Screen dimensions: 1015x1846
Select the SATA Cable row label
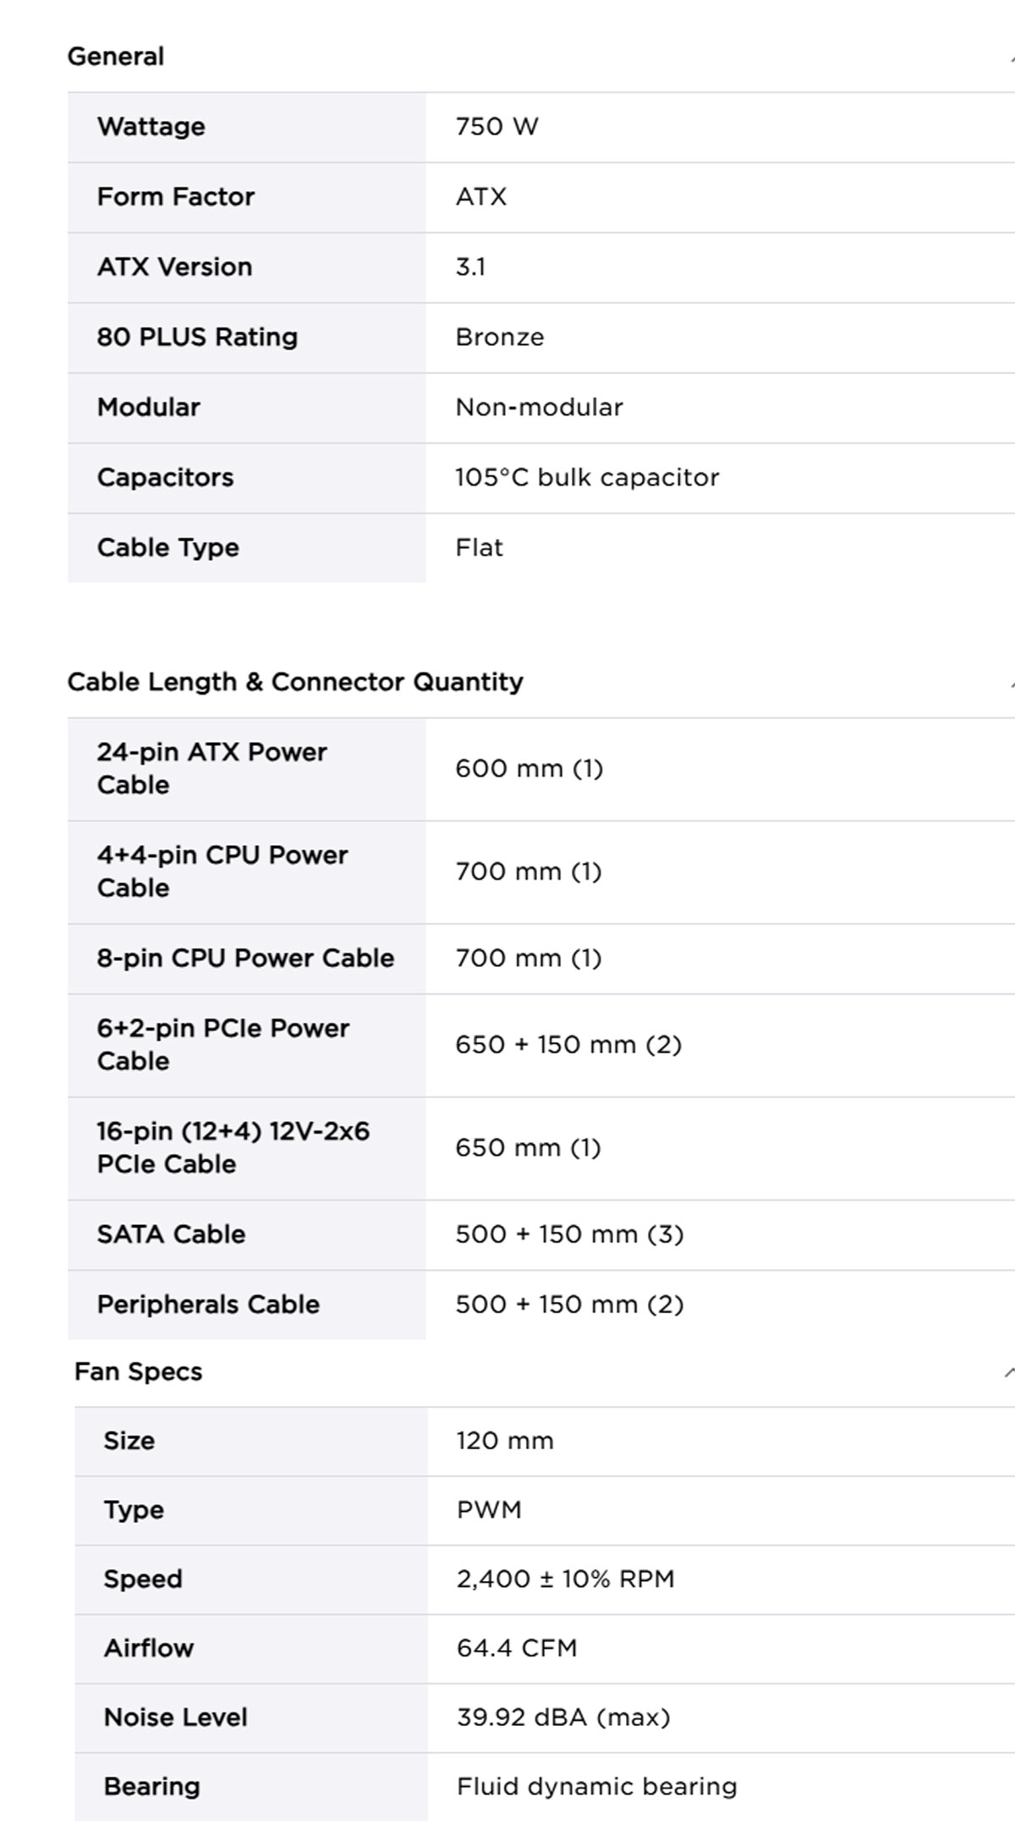click(171, 1235)
